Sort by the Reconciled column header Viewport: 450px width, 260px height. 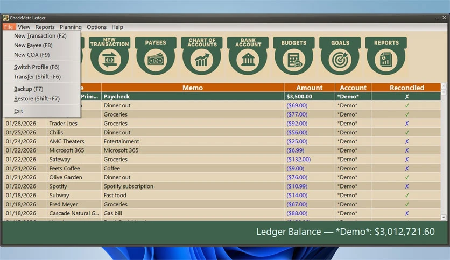click(406, 88)
